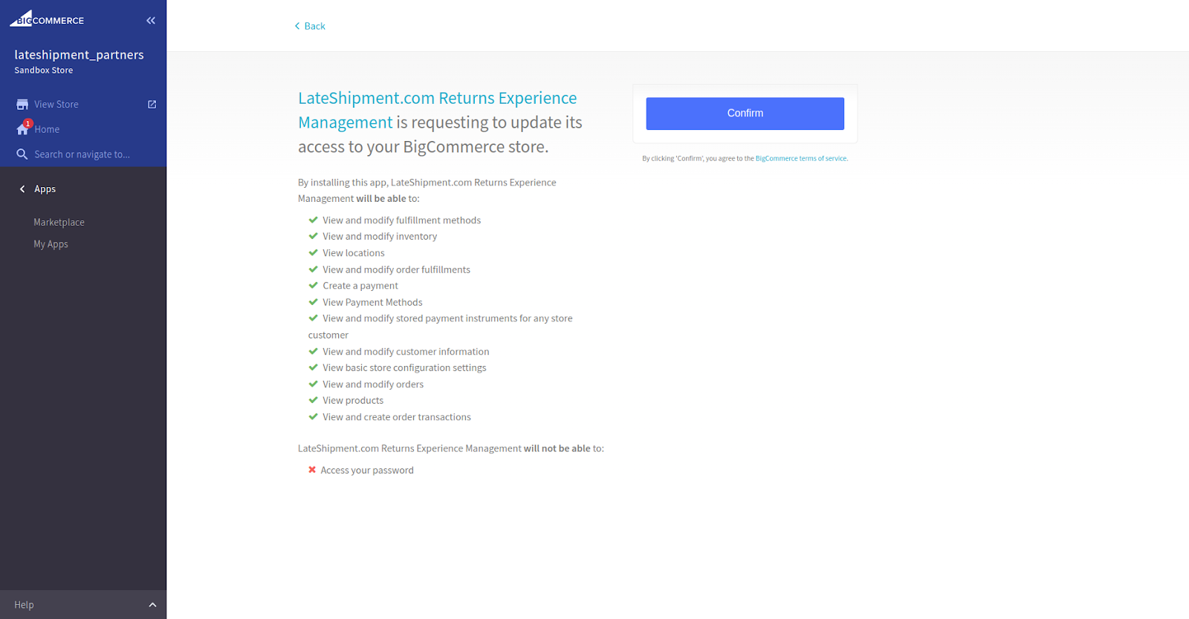Go to Home in the sidebar
The height and width of the screenshot is (619, 1189).
tap(47, 129)
